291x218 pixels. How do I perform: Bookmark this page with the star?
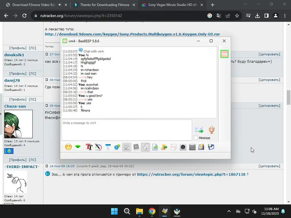pos(237,16)
